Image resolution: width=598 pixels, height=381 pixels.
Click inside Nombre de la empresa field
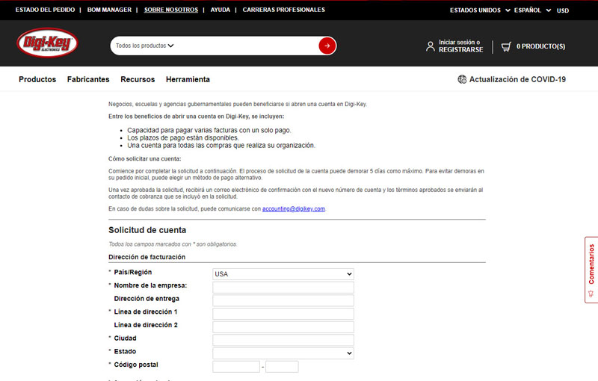pyautogui.click(x=283, y=288)
